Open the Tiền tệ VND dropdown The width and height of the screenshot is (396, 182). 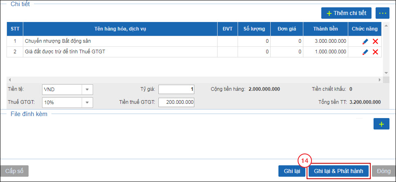87,89
